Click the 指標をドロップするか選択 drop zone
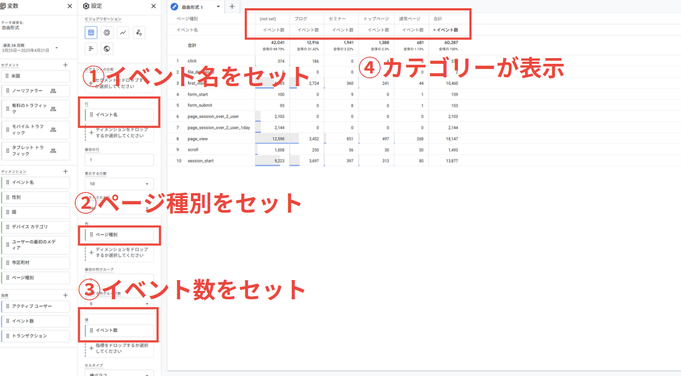This screenshot has height=376, width=681. (x=119, y=348)
